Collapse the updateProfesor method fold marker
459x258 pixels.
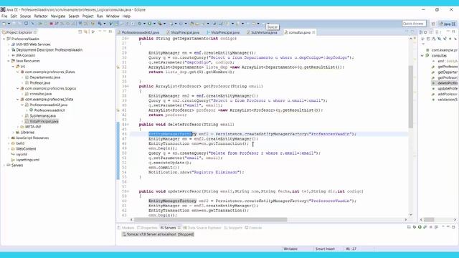(128, 191)
